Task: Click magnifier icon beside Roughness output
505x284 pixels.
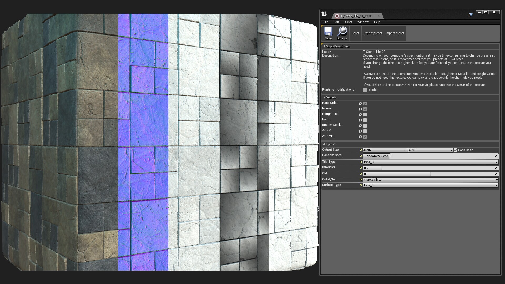Action: tap(360, 115)
